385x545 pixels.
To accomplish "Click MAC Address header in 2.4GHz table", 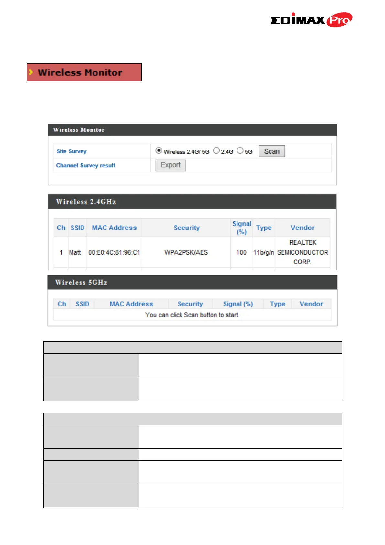I will [x=114, y=228].
